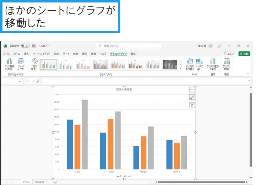Click the scroll-up arrow of vertical scrollbar
Viewport: 278px width, 185px height.
(251, 88)
